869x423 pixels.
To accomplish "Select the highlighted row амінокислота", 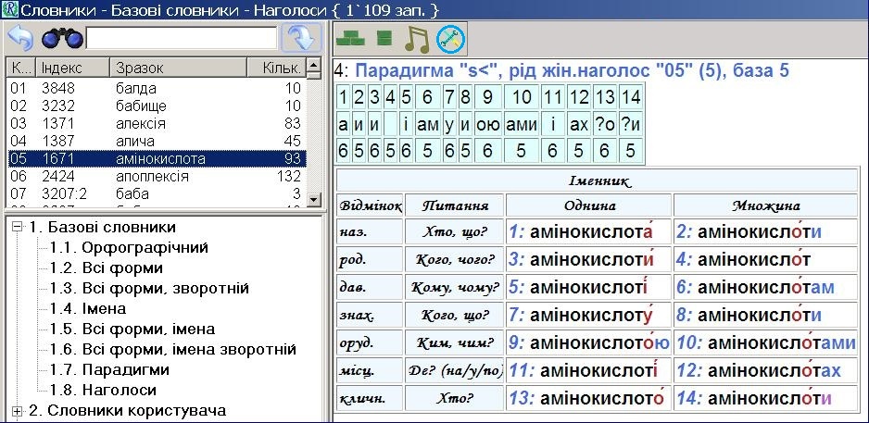I will 157,159.
